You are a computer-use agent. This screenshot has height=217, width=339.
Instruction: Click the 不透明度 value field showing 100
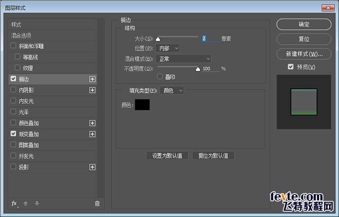click(211, 69)
